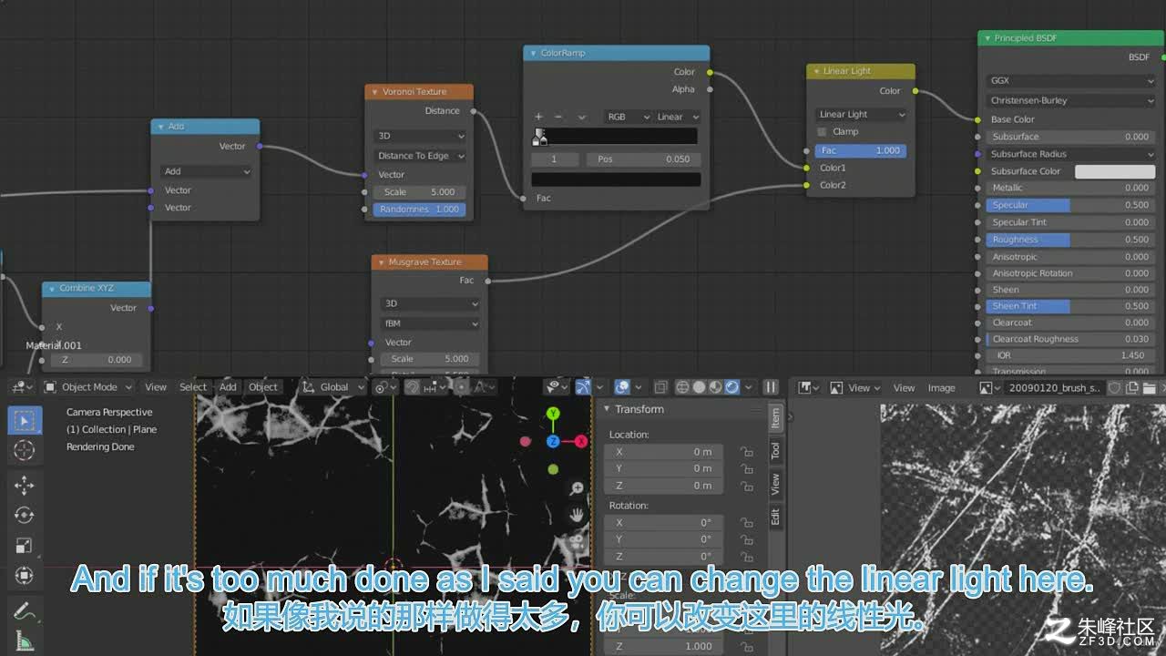The width and height of the screenshot is (1166, 656).
Task: Toggle X-ray view in viewport header
Action: (661, 387)
